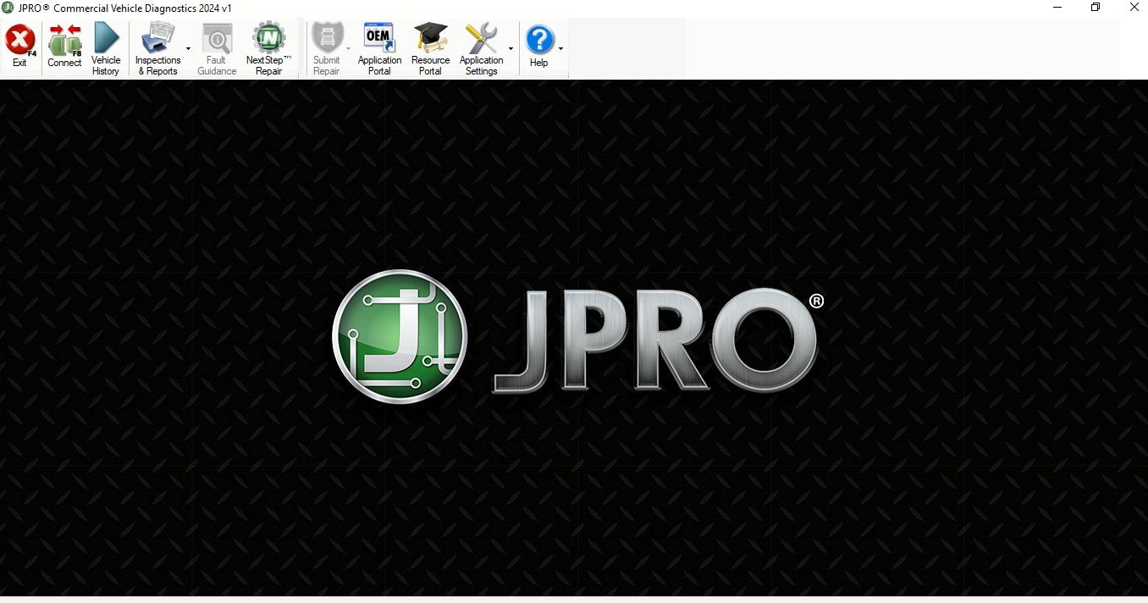
Task: Restore down the JPRO window
Action: pyautogui.click(x=1096, y=8)
